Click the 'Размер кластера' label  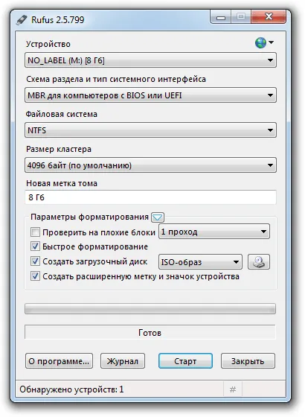pos(59,149)
